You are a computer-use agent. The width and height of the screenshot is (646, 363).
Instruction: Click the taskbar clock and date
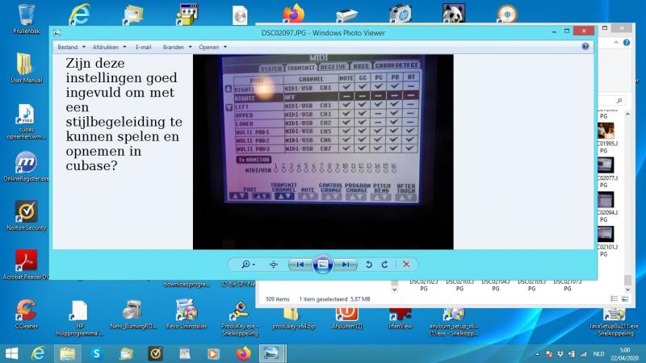(x=624, y=354)
